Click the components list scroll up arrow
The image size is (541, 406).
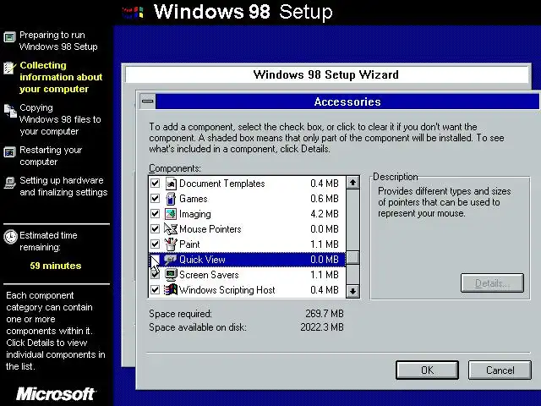[352, 183]
